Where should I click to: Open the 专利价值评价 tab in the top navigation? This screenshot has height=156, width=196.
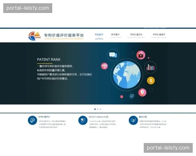click(136, 34)
